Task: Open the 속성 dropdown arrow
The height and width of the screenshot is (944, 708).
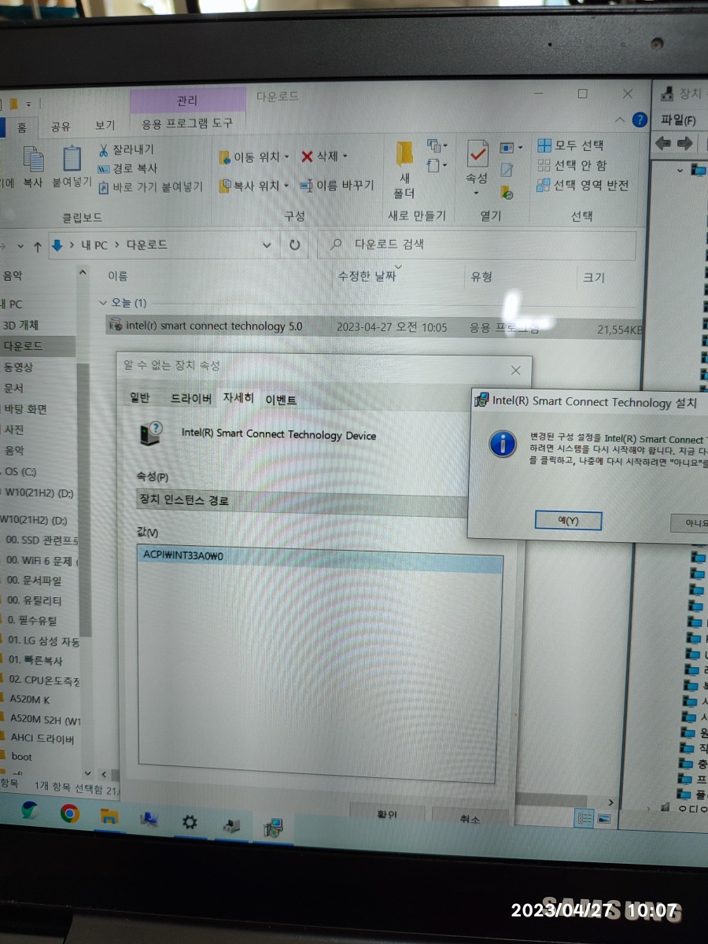Action: tap(476, 193)
